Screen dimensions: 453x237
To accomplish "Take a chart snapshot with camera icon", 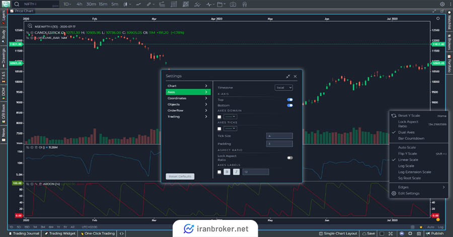I will click(233, 4).
